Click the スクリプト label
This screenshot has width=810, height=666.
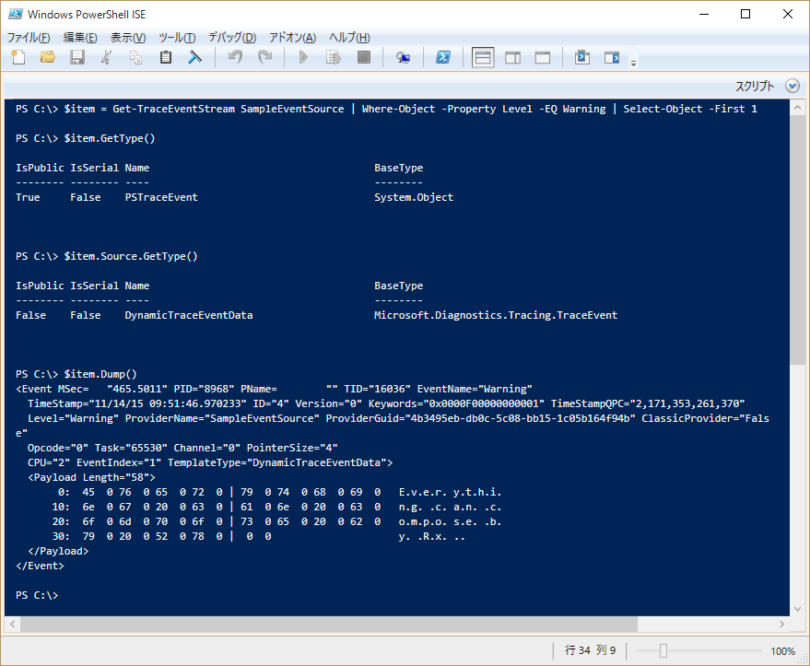[x=755, y=86]
